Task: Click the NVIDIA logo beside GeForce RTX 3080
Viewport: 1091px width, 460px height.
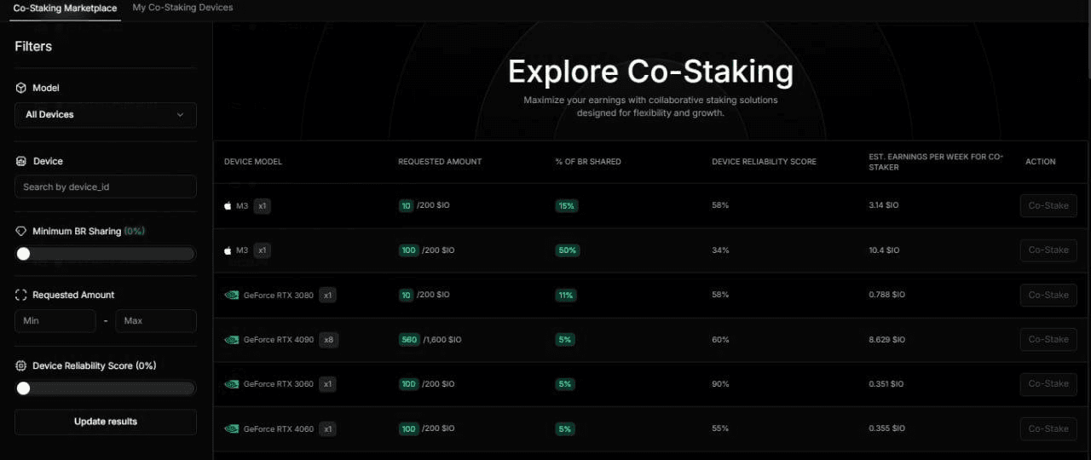Action: tap(231, 295)
